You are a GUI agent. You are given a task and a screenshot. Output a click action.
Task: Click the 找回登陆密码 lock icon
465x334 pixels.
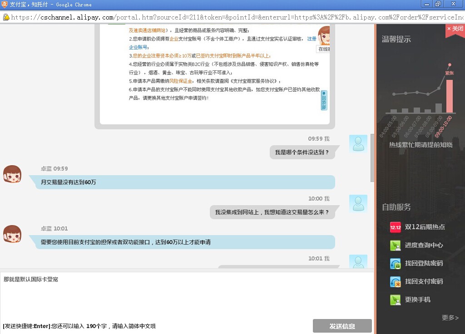[395, 264]
